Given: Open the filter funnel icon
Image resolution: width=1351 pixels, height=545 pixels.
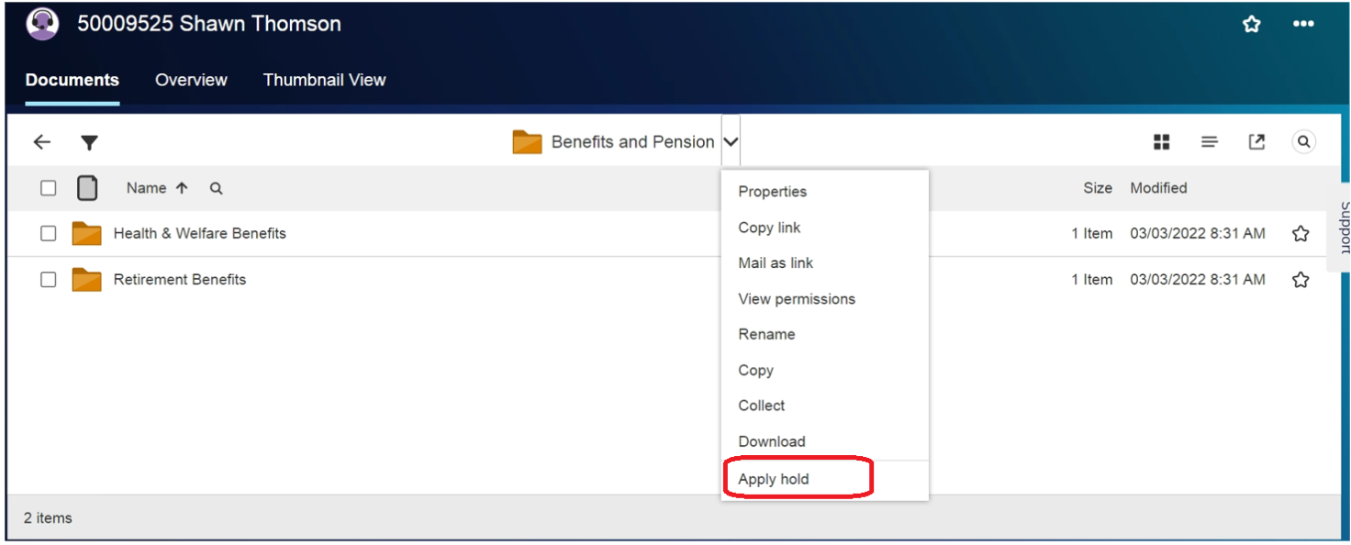Looking at the screenshot, I should [x=89, y=142].
